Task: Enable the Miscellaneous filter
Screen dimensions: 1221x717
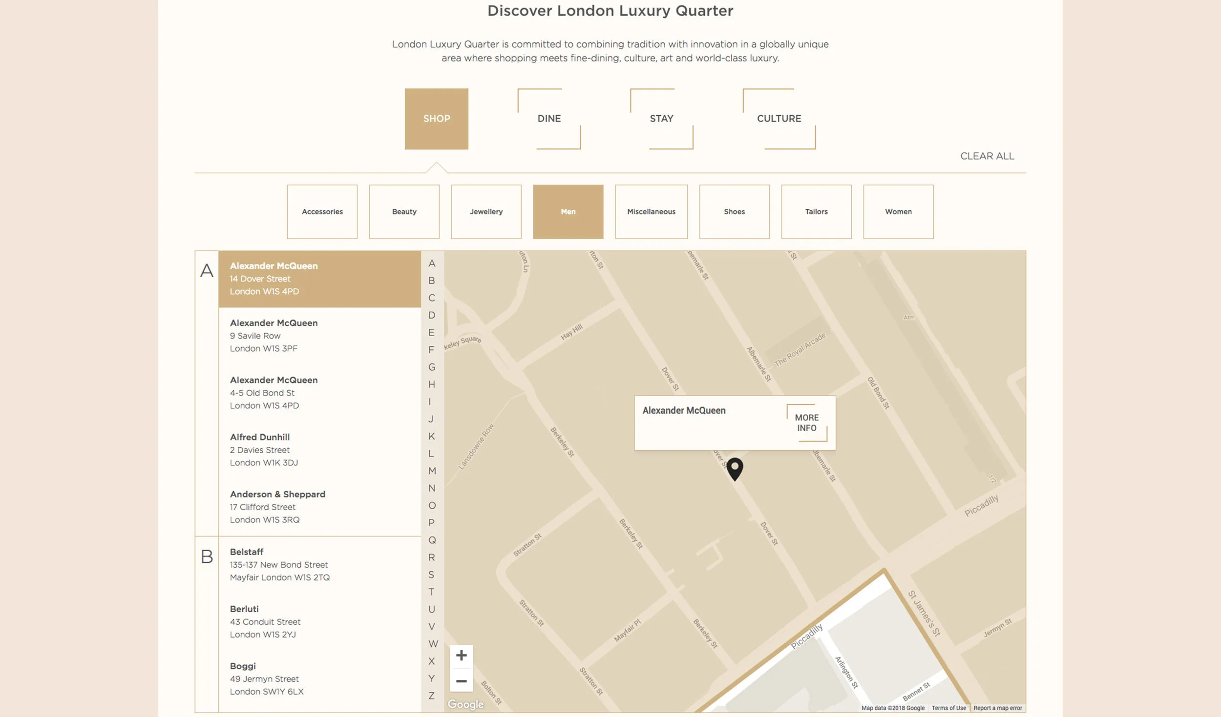Action: (x=652, y=212)
